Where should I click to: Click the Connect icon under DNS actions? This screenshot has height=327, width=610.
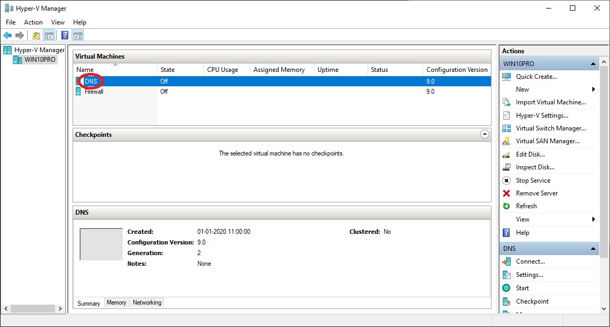(506, 261)
